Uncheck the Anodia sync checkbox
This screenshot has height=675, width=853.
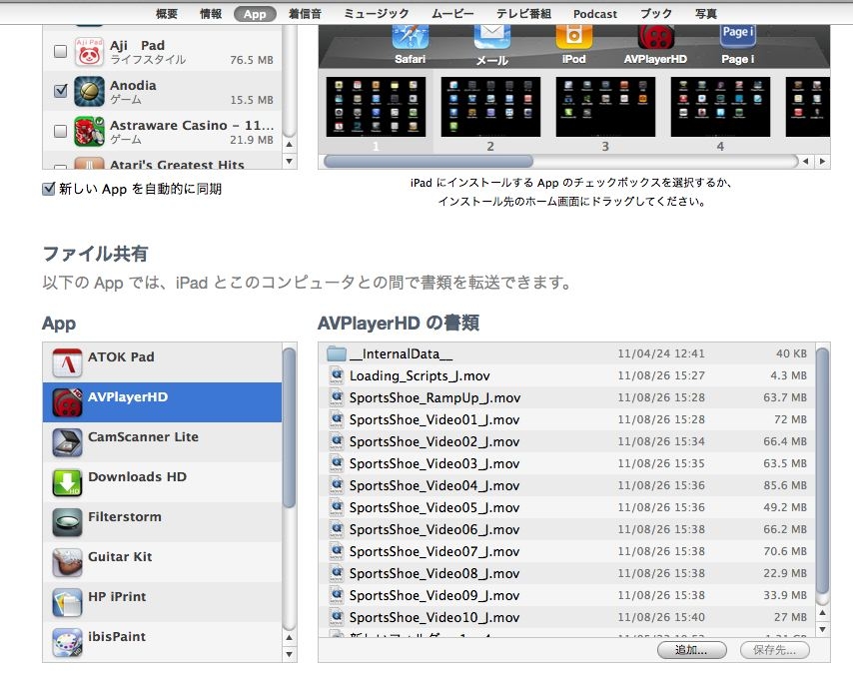[x=60, y=90]
